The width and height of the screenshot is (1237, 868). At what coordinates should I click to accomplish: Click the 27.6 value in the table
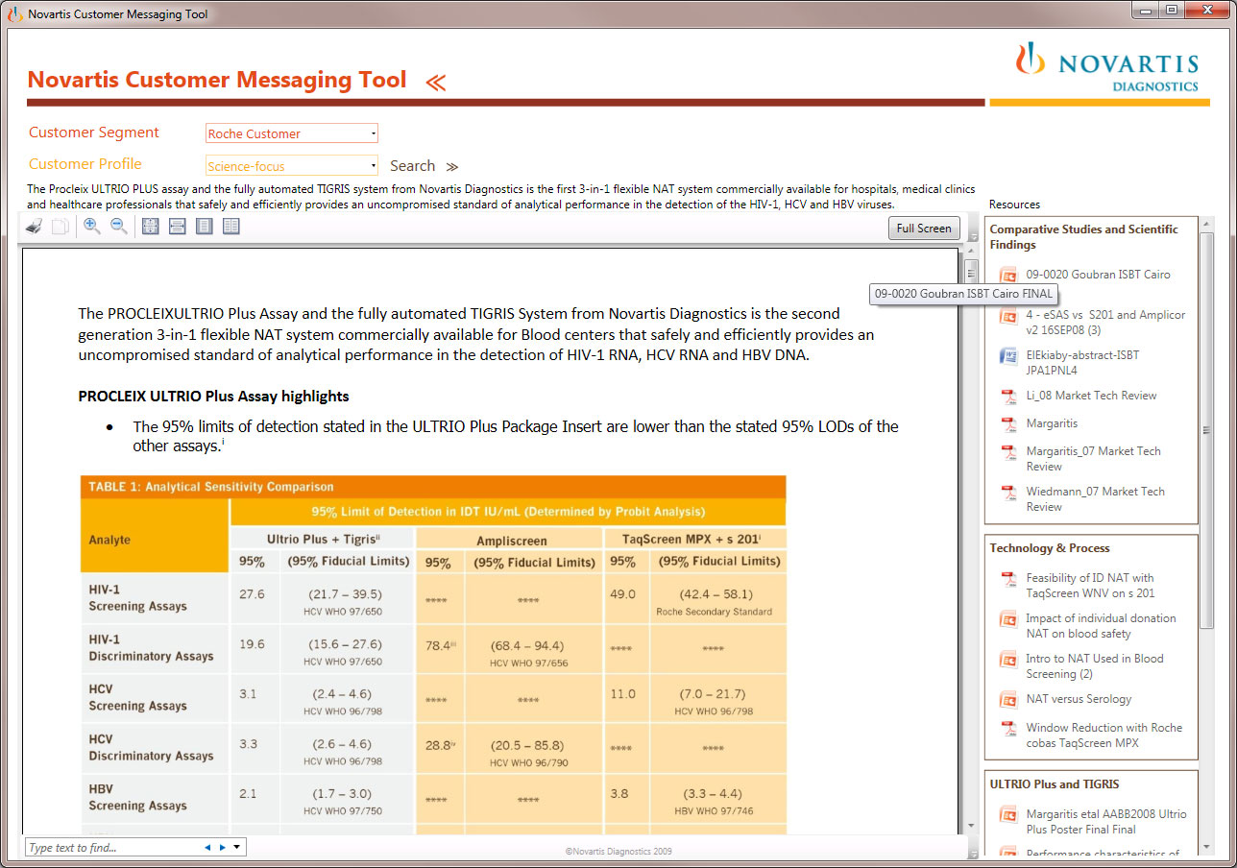[x=252, y=594]
